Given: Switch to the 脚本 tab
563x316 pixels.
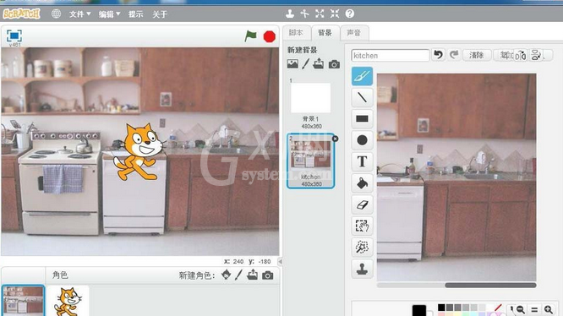Looking at the screenshot, I should point(296,33).
